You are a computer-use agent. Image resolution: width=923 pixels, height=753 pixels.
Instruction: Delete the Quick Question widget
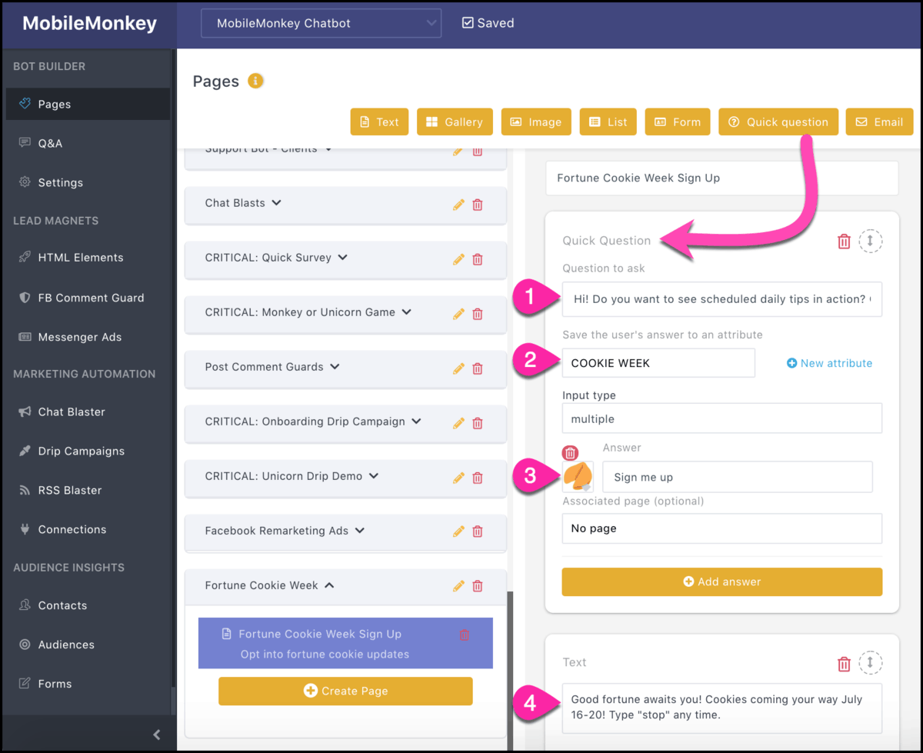[844, 242]
